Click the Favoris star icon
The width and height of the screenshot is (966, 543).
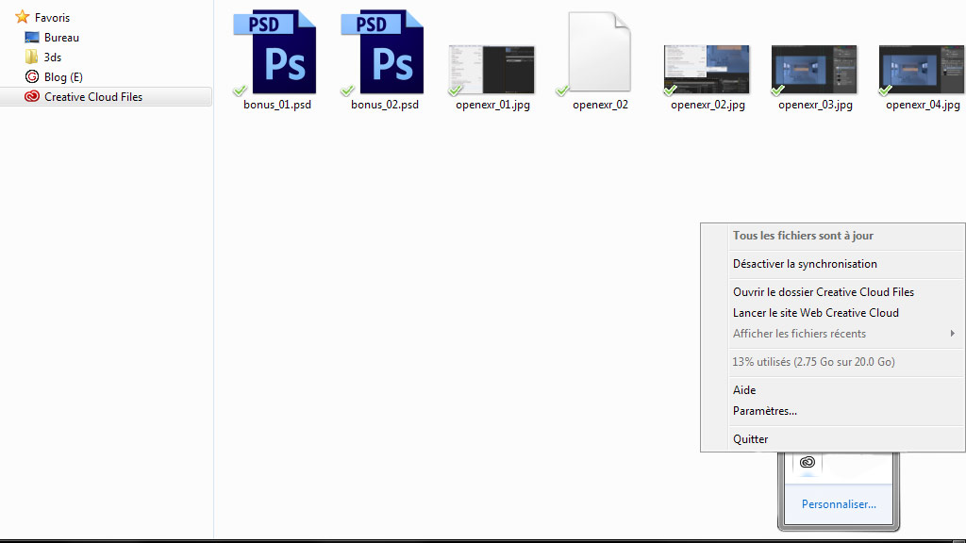click(23, 17)
